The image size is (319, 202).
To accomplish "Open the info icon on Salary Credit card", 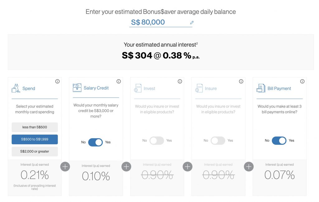I will [x=119, y=81].
